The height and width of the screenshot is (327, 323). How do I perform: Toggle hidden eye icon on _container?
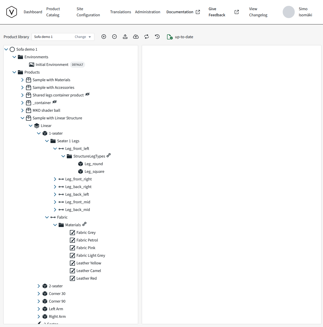tap(55, 102)
